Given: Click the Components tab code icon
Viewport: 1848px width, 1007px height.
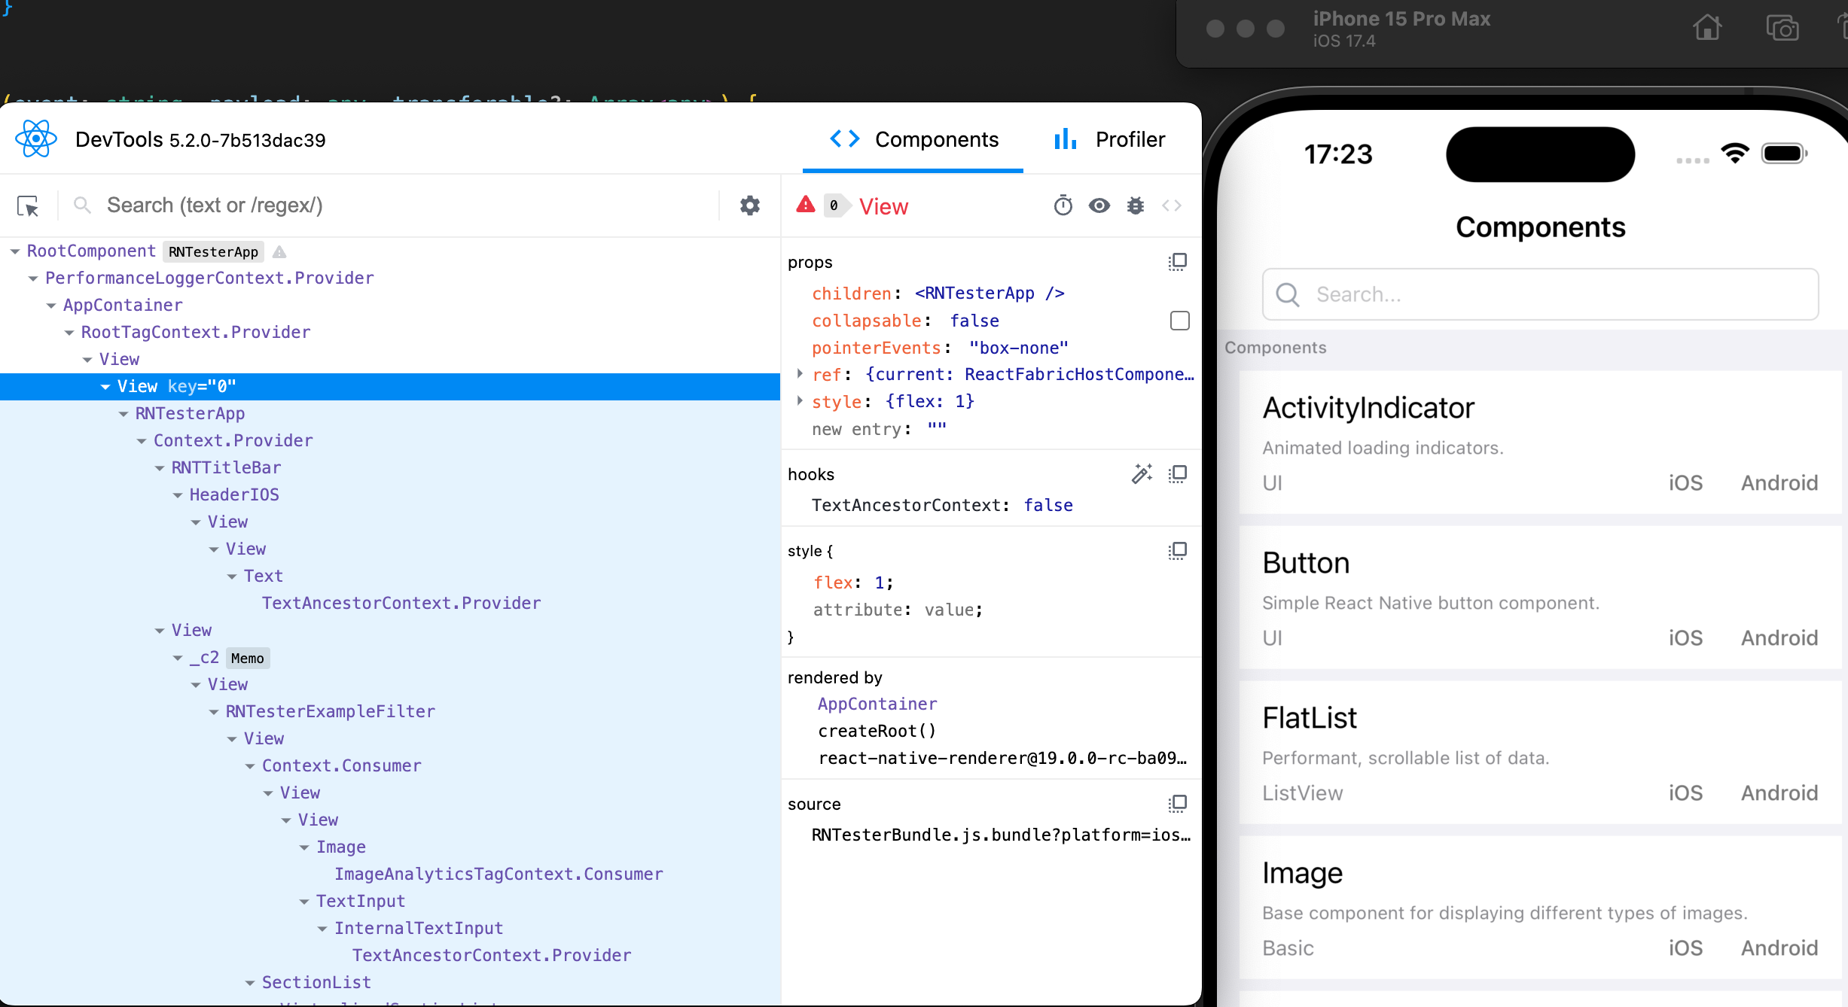Looking at the screenshot, I should pyautogui.click(x=844, y=138).
